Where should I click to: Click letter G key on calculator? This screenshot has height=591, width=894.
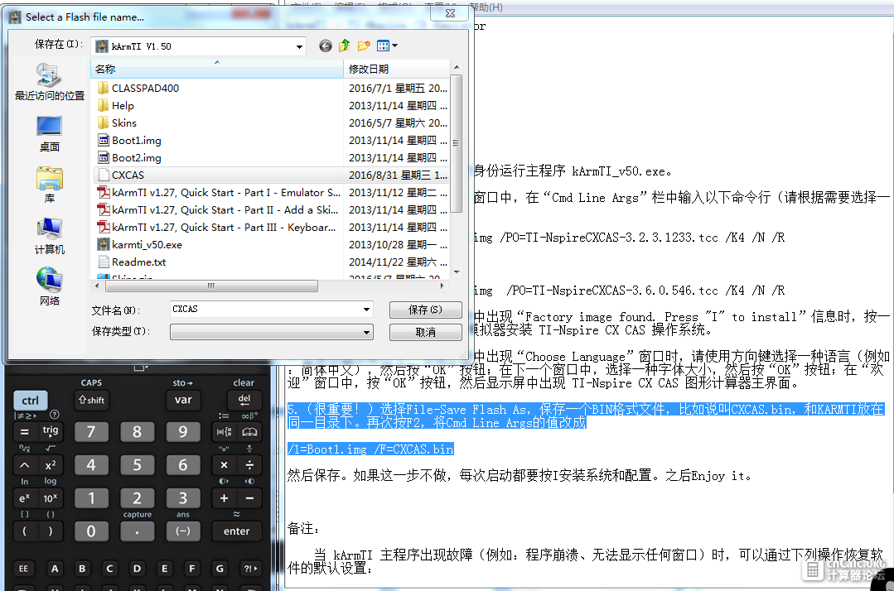[220, 568]
